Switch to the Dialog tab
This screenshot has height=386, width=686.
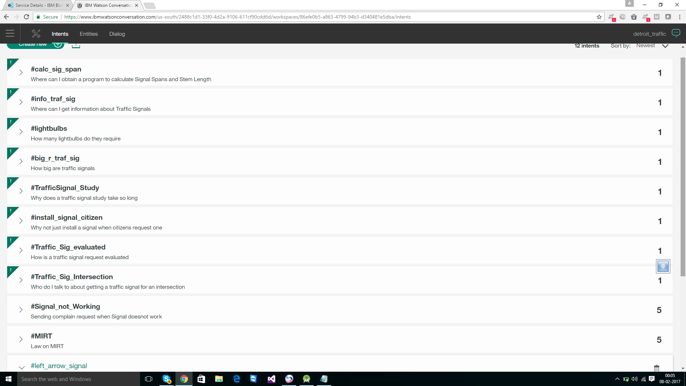[117, 34]
